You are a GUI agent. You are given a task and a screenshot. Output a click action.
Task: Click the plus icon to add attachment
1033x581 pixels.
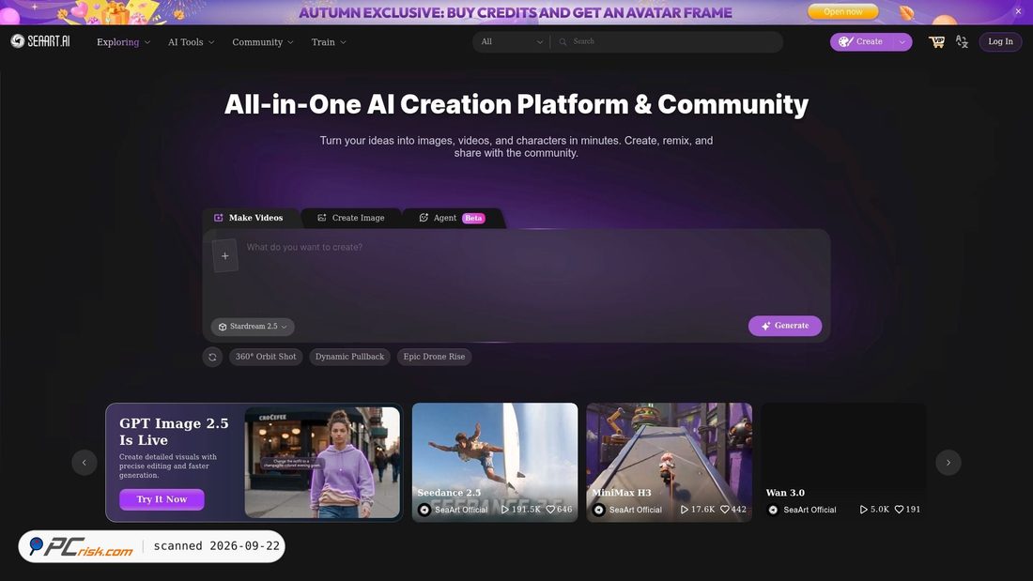click(x=224, y=255)
